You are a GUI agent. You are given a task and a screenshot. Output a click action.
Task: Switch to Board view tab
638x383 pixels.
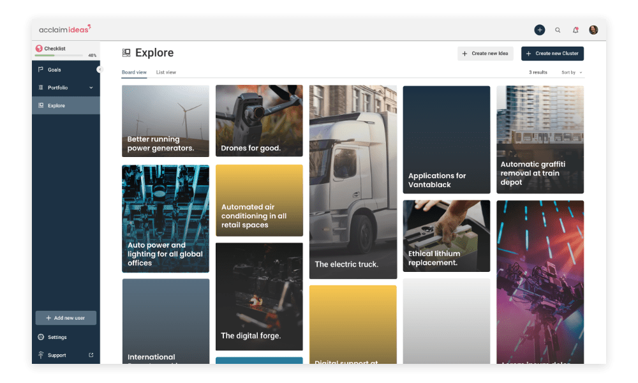click(134, 72)
